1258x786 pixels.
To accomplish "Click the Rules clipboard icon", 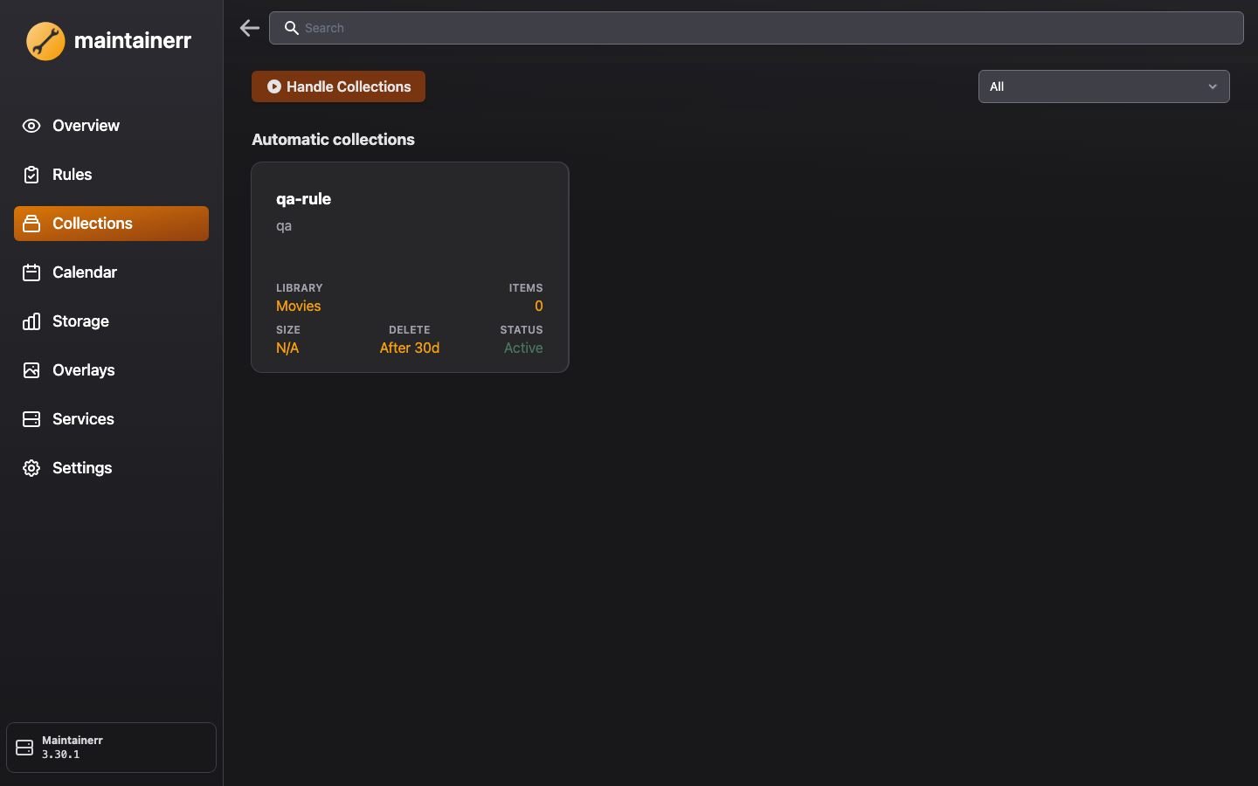I will [x=31, y=175].
